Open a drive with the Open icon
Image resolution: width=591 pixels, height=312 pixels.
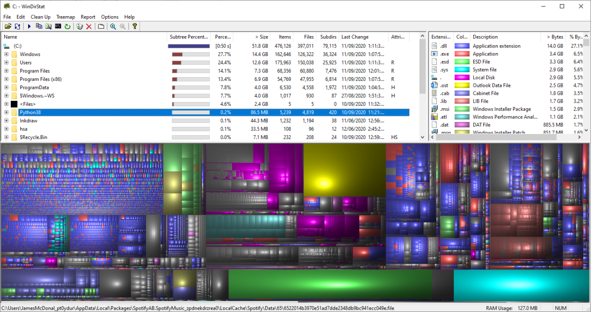[x=8, y=26]
